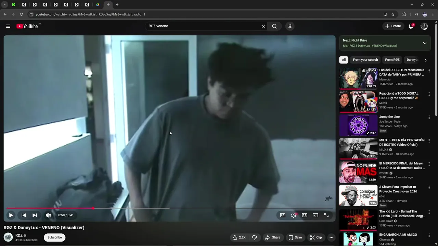The height and width of the screenshot is (246, 438).
Task: Open Fan del REGGETON video thumbnail
Action: pyautogui.click(x=358, y=78)
